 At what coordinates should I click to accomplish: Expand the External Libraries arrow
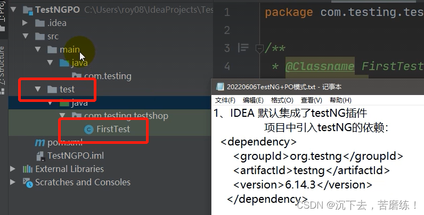12,169
